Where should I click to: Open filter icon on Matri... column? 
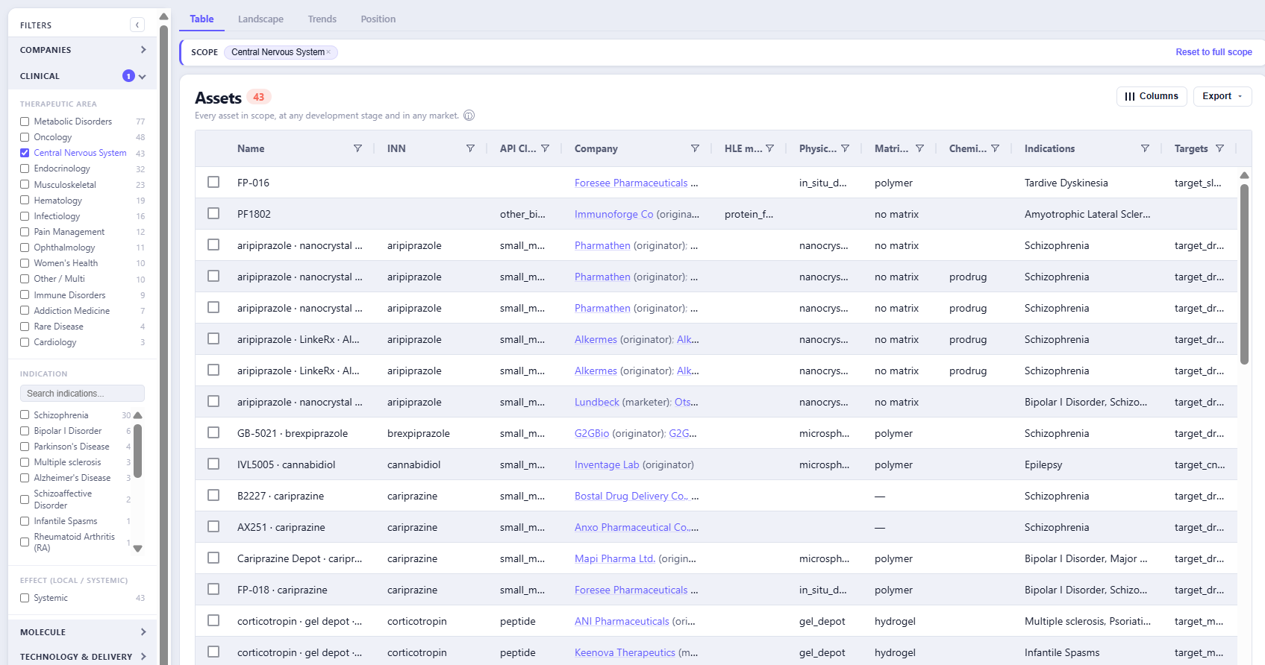point(920,148)
